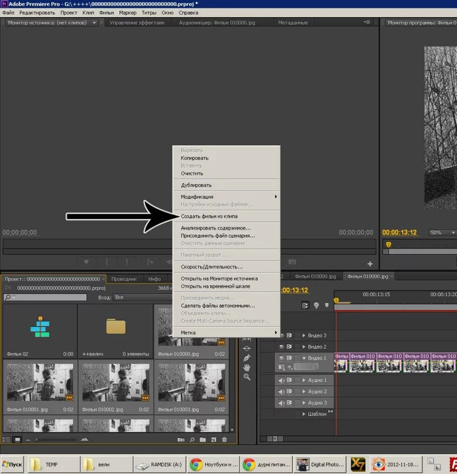Click export frame camera icon
Viewport: 457px width, 474px height.
[292, 262]
